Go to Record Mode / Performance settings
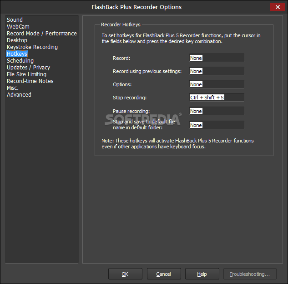Image resolution: width=288 pixels, height=284 pixels. [42, 33]
